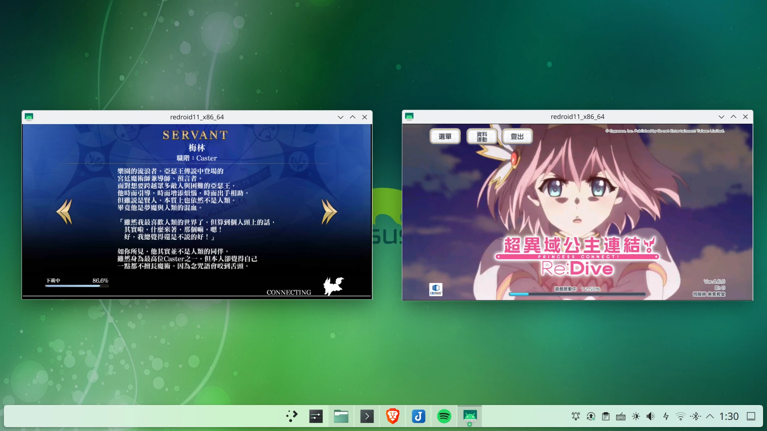The height and width of the screenshot is (431, 767).
Task: Open the KDE application launcher
Action: click(x=292, y=416)
